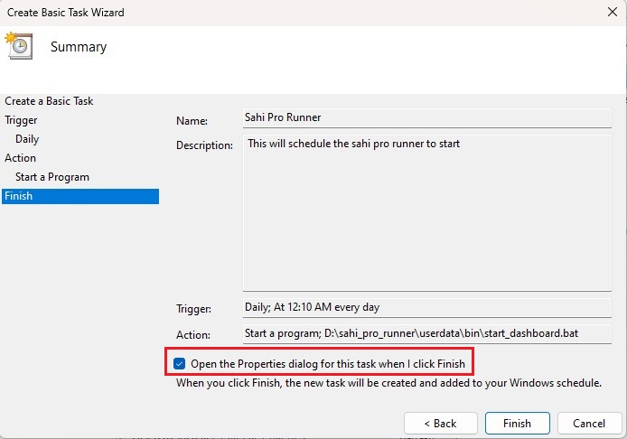Image resolution: width=627 pixels, height=439 pixels.
Task: Open the Start a Program step
Action: coord(52,177)
